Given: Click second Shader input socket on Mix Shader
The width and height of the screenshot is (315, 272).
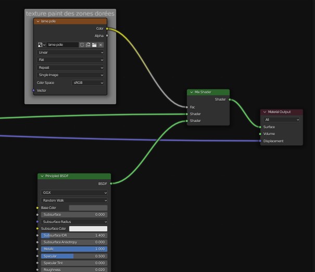Looking at the screenshot, I should tap(187, 121).
